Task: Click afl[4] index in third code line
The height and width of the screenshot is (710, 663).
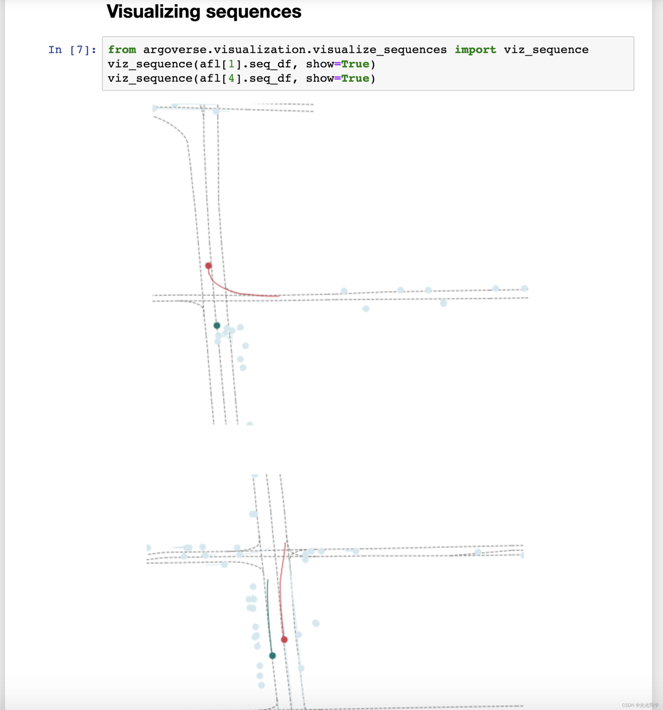Action: [x=232, y=79]
